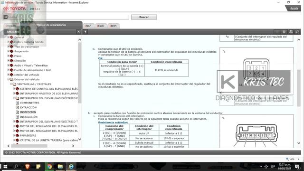
Task: Collapse sidebar with the left triangle button
Action: click(x=85, y=32)
